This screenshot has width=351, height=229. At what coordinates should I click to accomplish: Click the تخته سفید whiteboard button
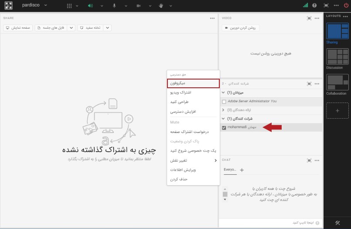90,28
